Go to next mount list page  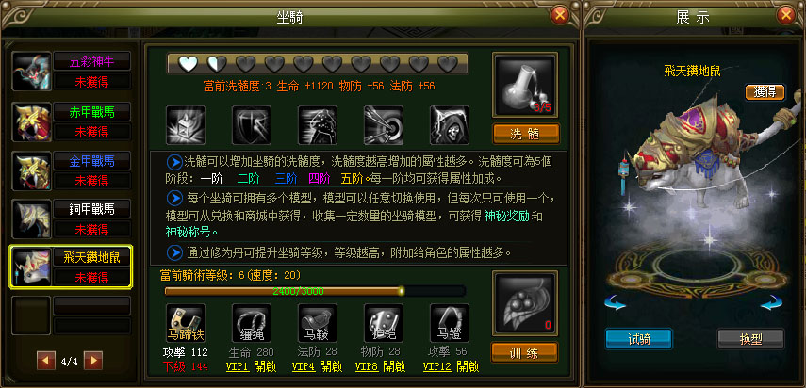[x=93, y=361]
